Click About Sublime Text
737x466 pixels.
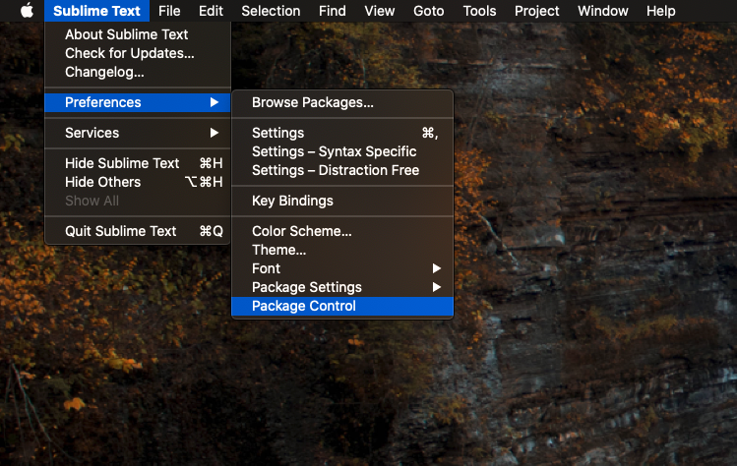(126, 34)
